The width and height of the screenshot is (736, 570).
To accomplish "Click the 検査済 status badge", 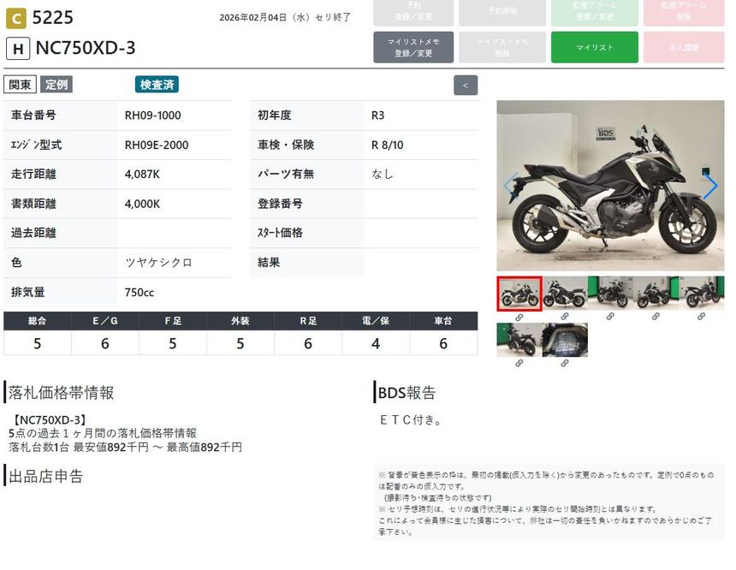I will click(157, 85).
